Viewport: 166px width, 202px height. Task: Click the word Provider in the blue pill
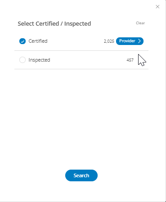pos(127,41)
